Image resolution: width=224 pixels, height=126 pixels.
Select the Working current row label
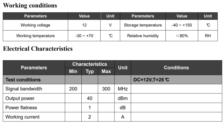click(22, 117)
